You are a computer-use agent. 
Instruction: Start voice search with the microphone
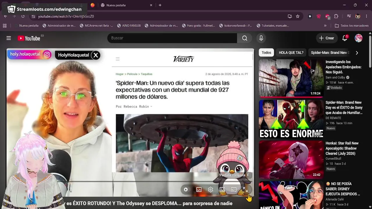pyautogui.click(x=261, y=38)
